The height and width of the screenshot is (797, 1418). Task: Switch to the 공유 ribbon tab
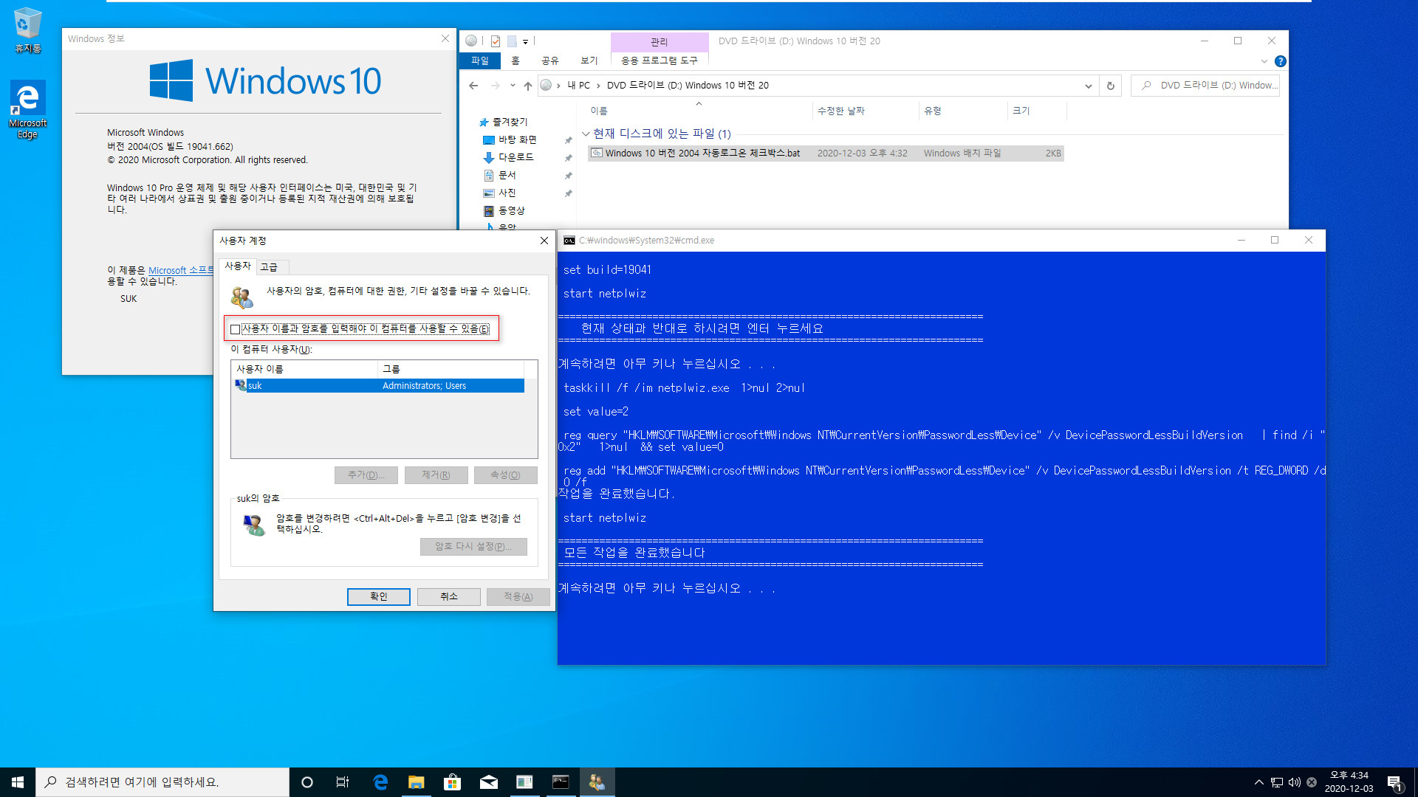[550, 61]
